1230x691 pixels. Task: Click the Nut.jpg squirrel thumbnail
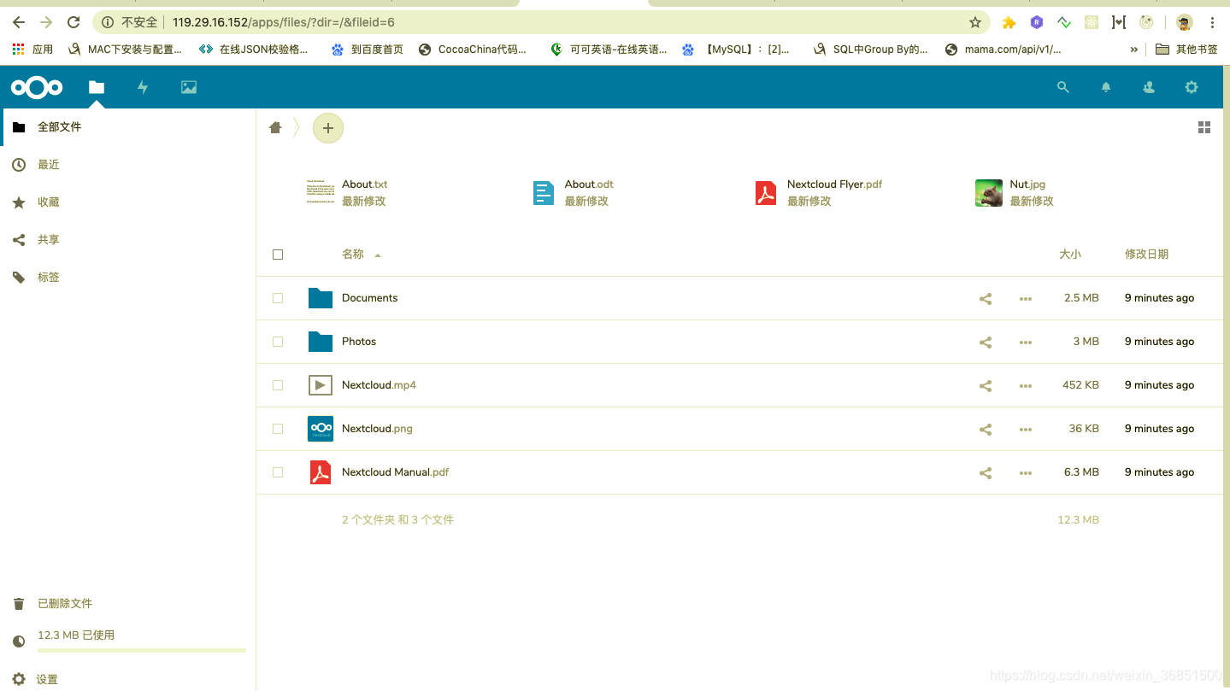[x=989, y=193]
